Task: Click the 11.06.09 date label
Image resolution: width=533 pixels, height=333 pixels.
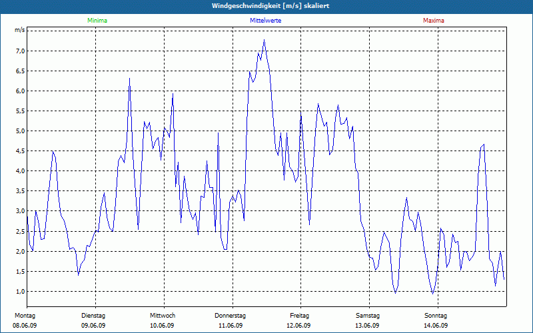Action: [231, 326]
